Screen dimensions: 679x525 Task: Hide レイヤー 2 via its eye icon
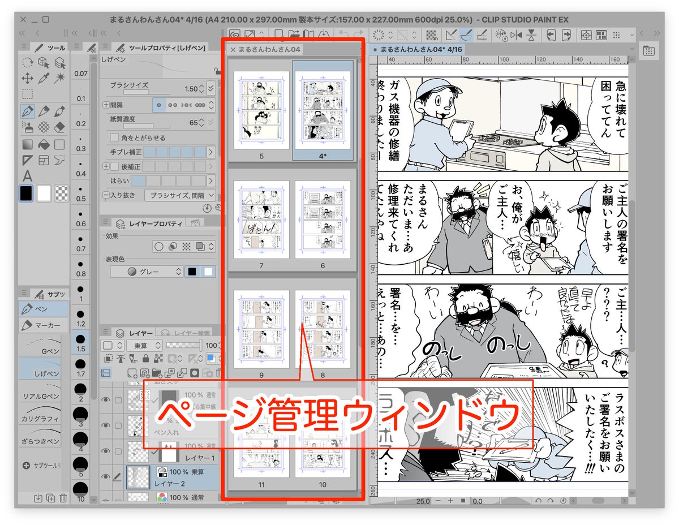coord(106,478)
